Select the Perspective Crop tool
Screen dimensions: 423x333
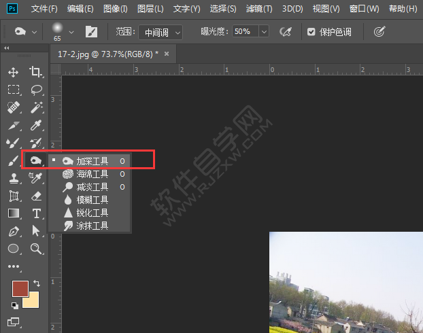[14, 196]
